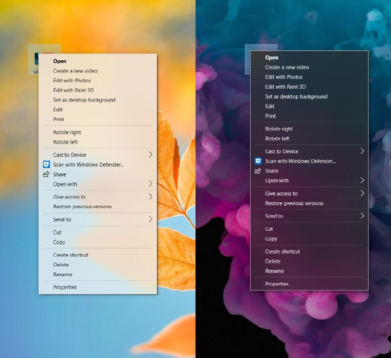Open Properties from the light context menu

click(64, 287)
